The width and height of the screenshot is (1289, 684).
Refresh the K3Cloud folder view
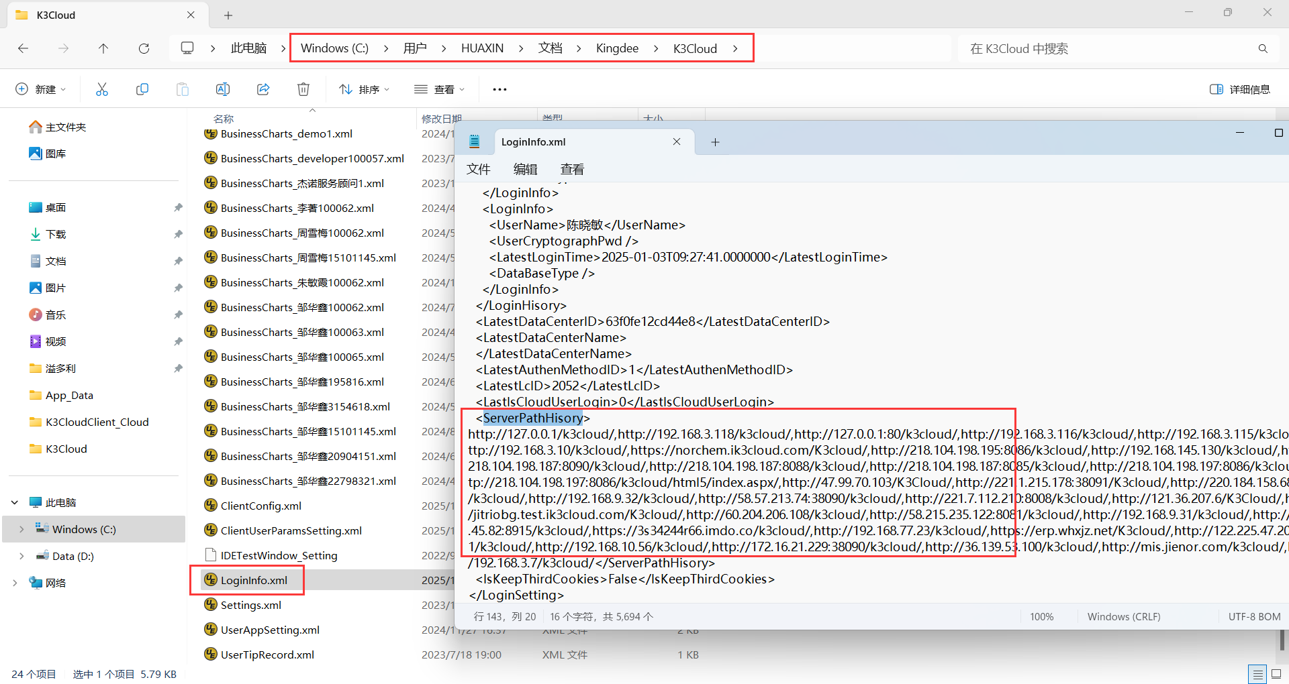click(x=144, y=48)
